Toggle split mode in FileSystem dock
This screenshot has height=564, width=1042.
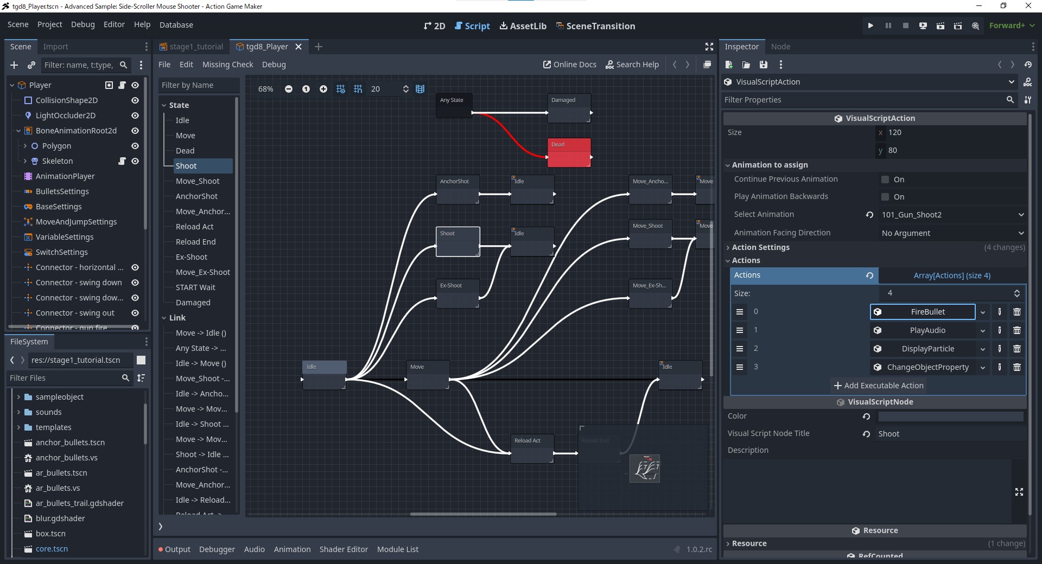click(141, 360)
